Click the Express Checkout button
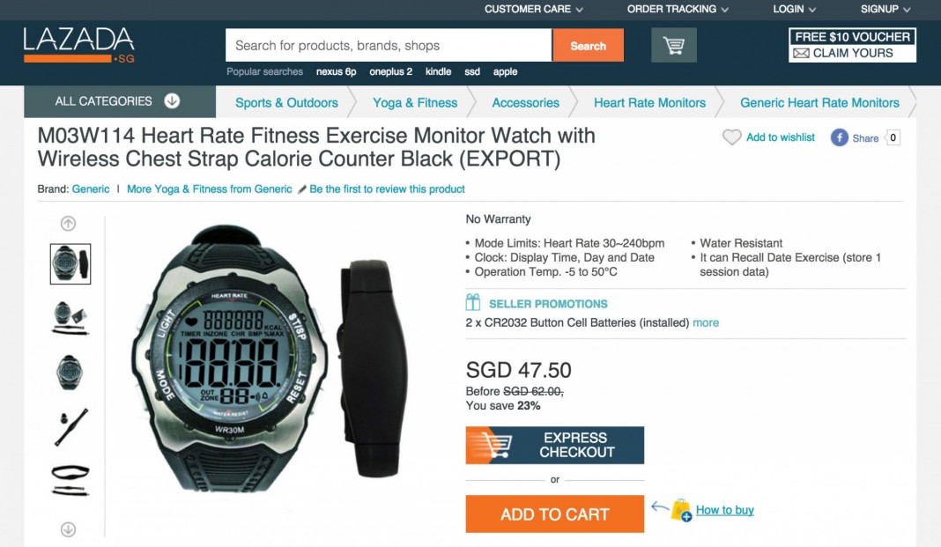 [554, 445]
